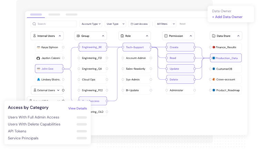This screenshot has height=149, width=258.
Task: Open the Account Type dropdown
Action: click(91, 24)
